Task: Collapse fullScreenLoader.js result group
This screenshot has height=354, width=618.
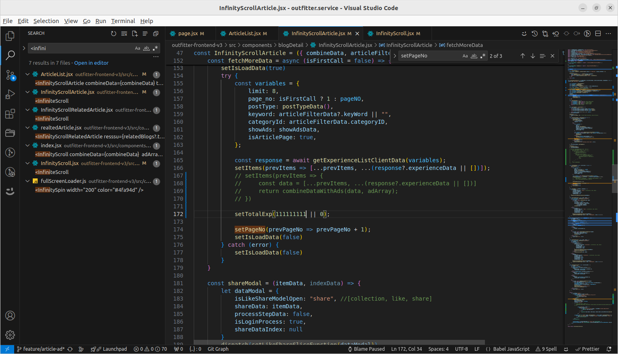Action: 28,181
